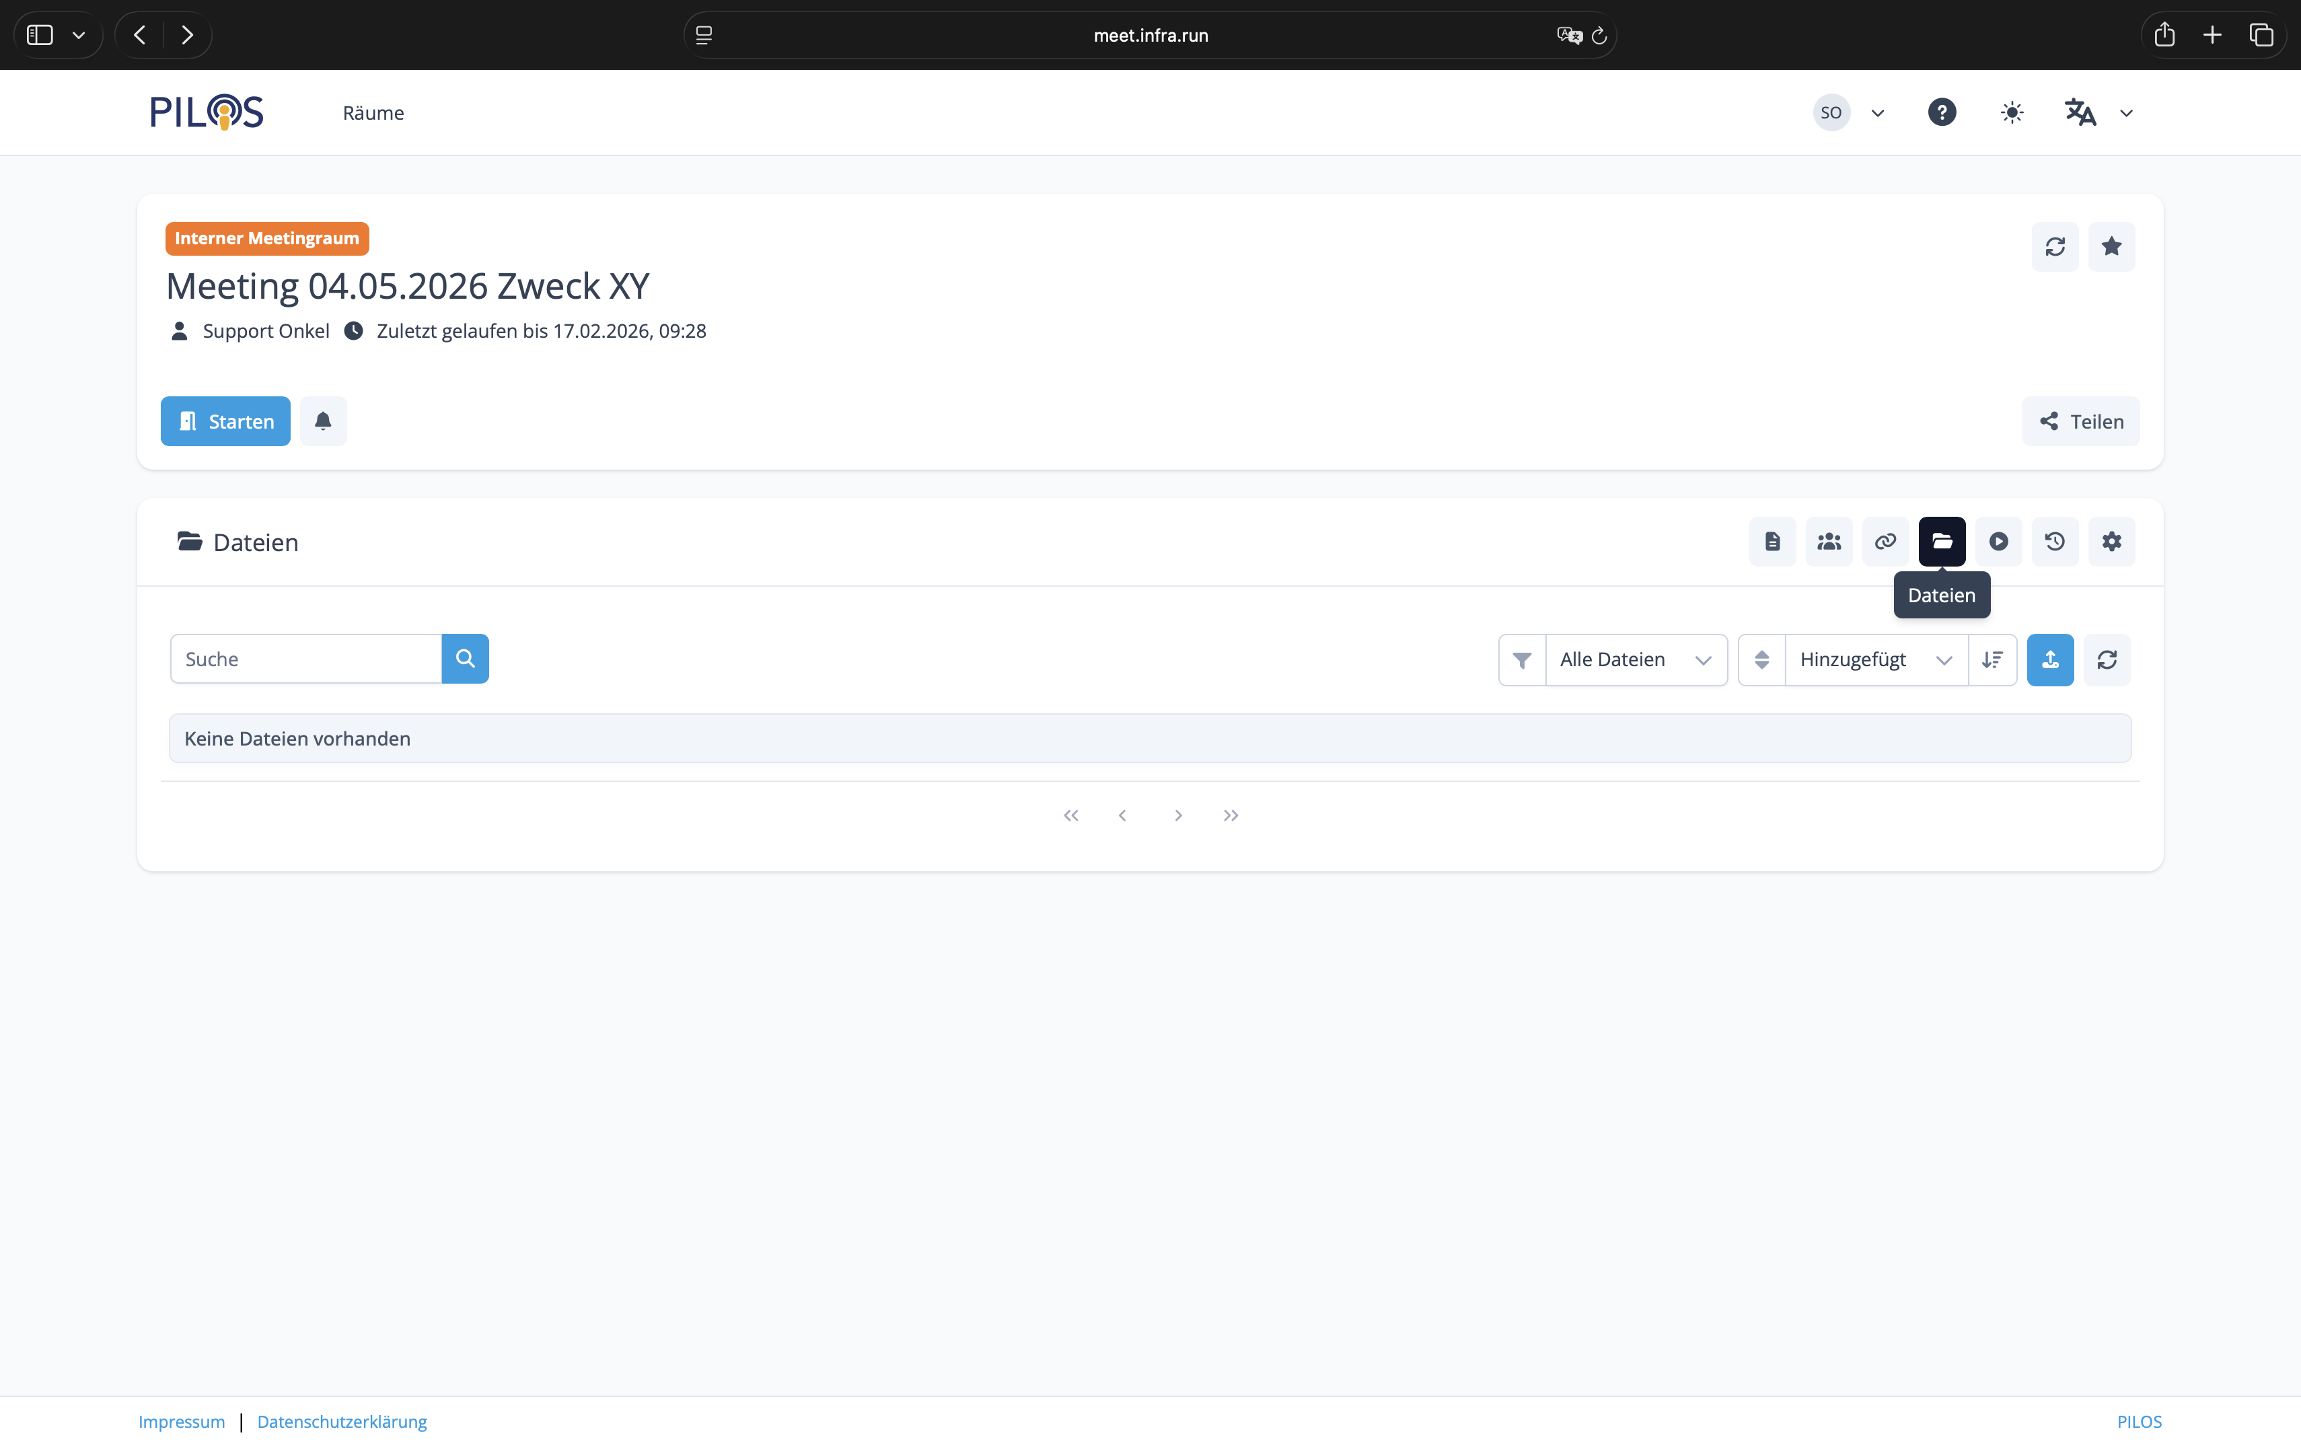Click the Suche input field

(305, 659)
